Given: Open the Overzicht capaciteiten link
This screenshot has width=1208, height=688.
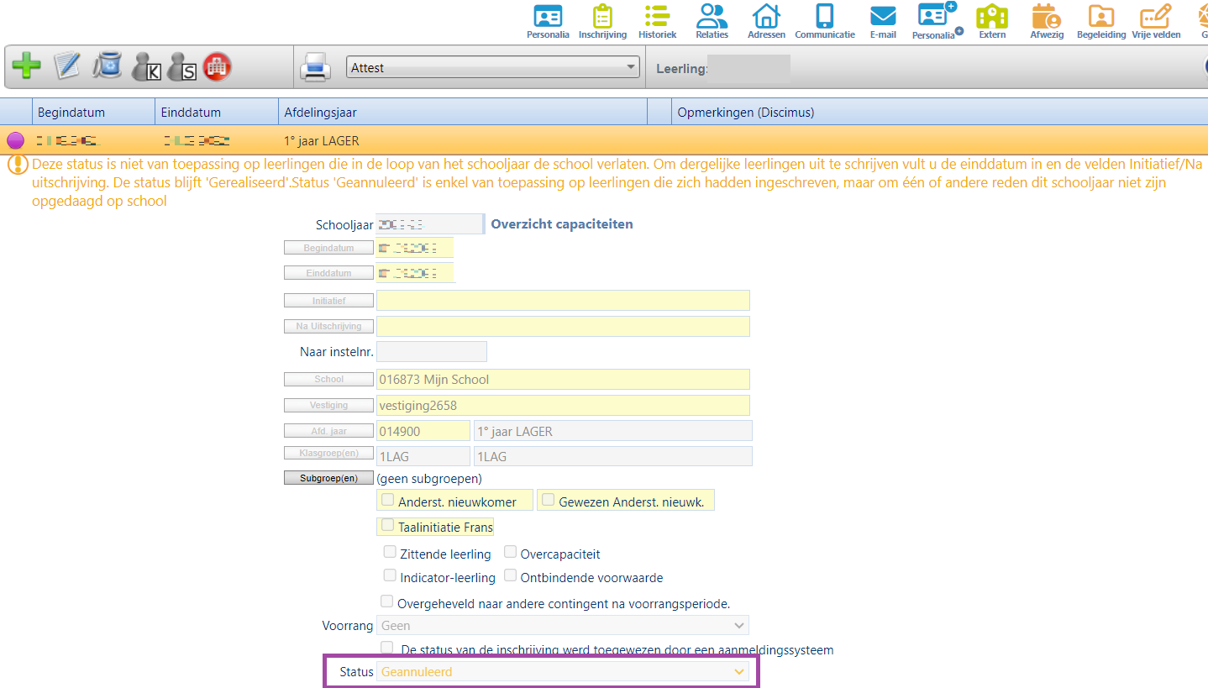Looking at the screenshot, I should (561, 224).
